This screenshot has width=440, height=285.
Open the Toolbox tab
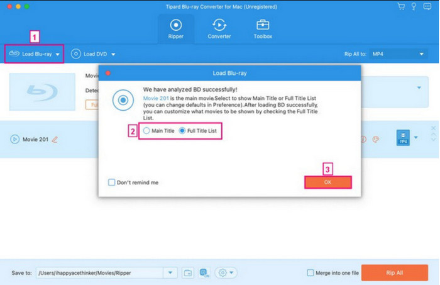click(263, 28)
